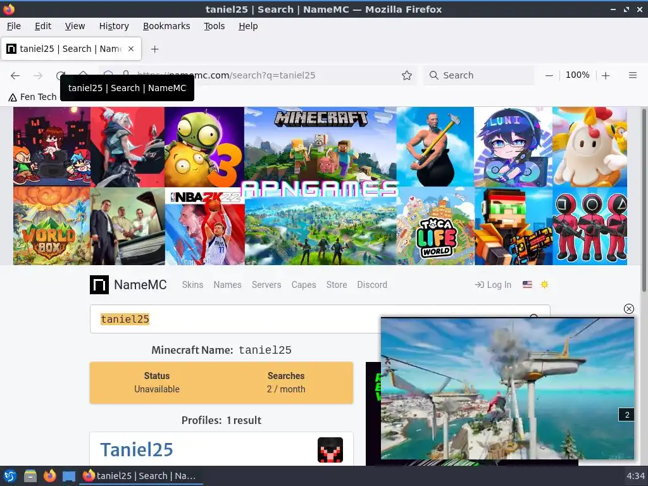Open the US flag language selector

pos(527,284)
